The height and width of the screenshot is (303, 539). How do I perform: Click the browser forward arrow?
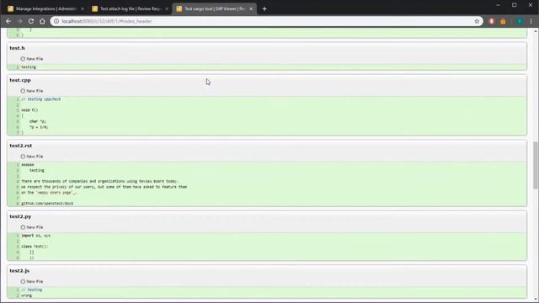point(19,21)
